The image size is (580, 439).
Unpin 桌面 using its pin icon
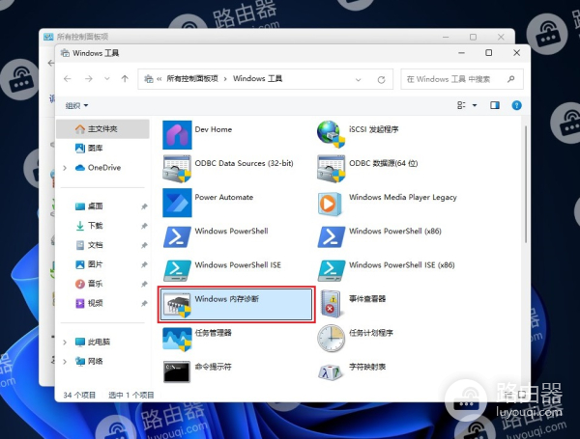click(x=144, y=206)
